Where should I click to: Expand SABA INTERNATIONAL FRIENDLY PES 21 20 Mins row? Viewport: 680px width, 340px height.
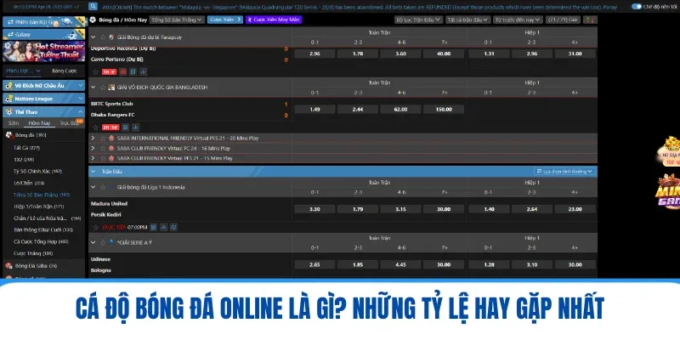click(93, 138)
